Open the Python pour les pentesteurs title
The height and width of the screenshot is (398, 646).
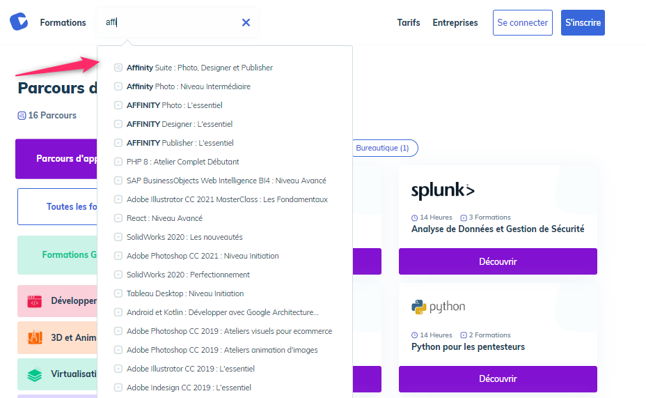(468, 347)
